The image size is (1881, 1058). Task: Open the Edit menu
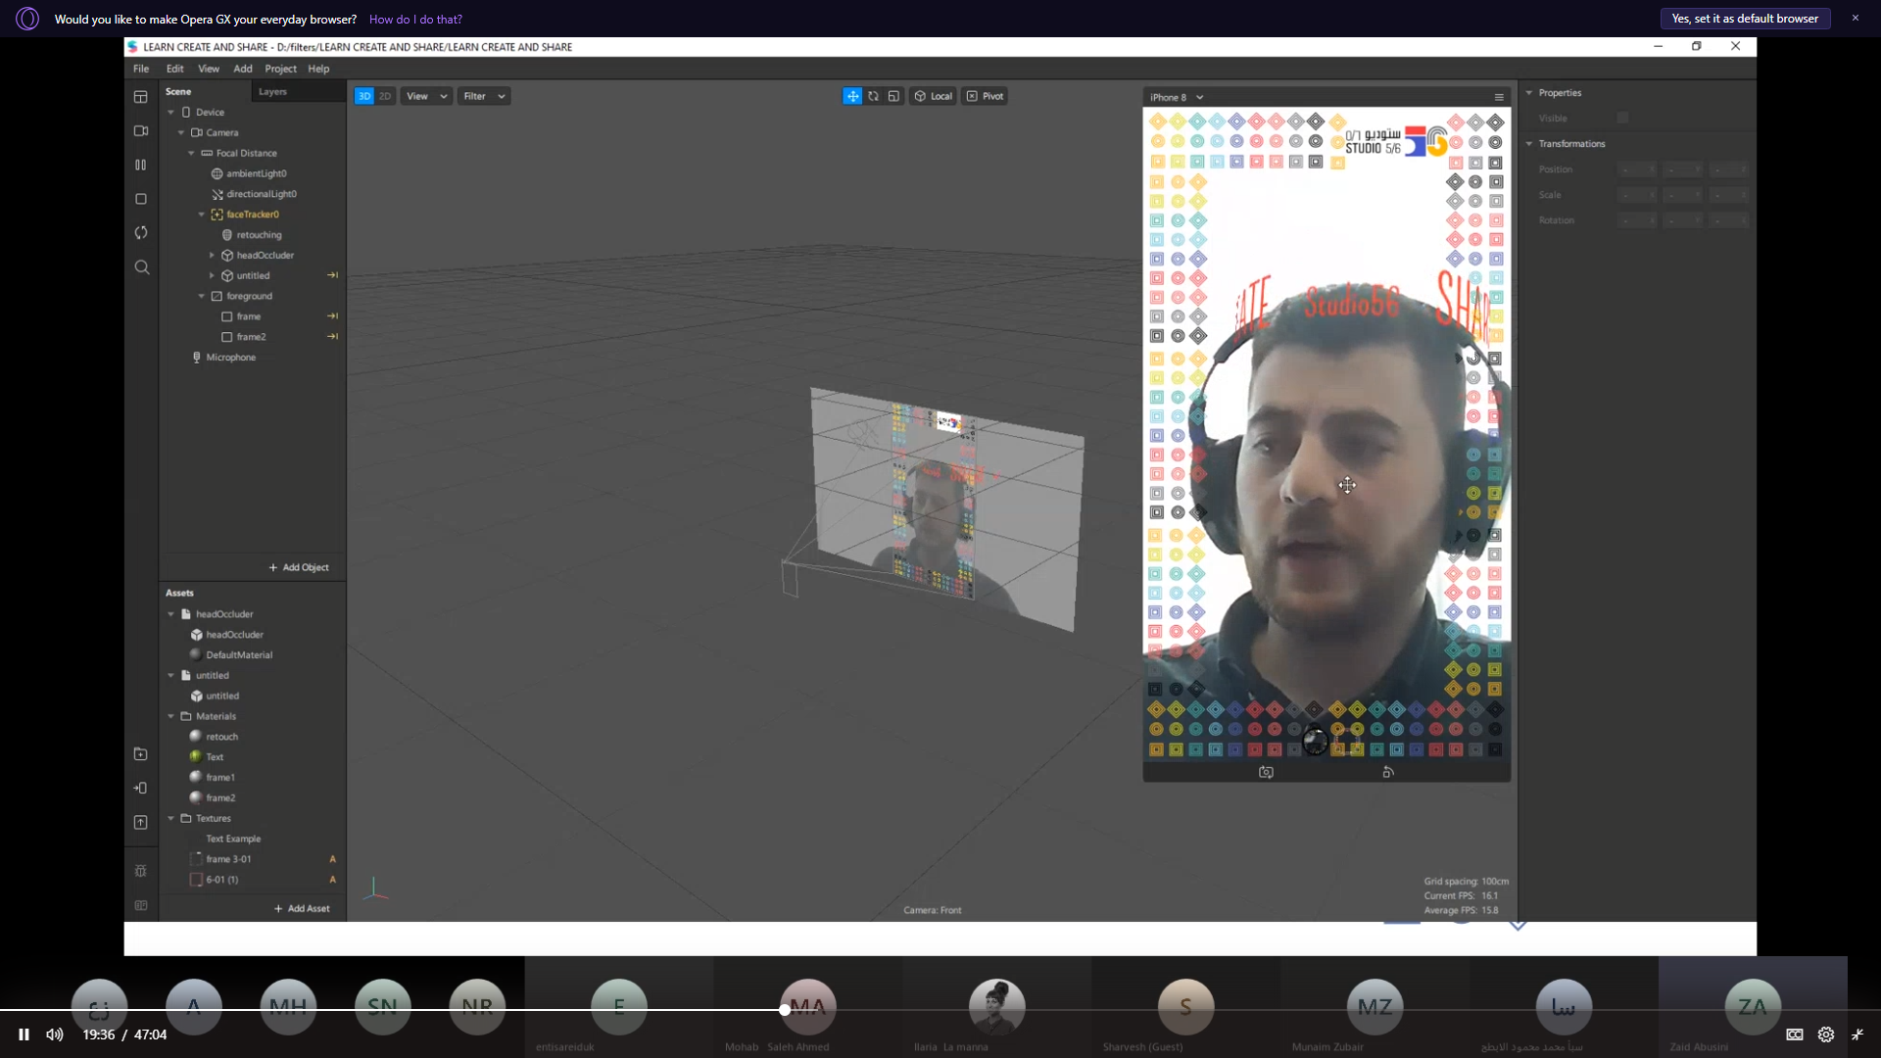click(175, 69)
